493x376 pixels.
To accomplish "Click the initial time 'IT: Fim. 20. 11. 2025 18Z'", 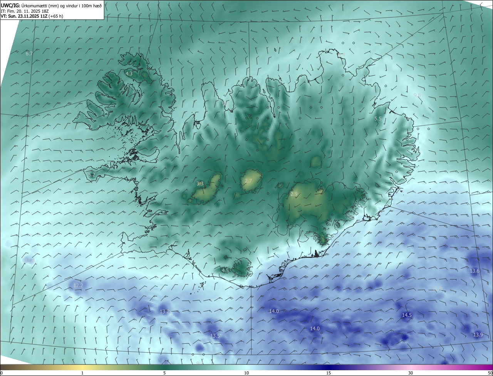I will pos(25,11).
